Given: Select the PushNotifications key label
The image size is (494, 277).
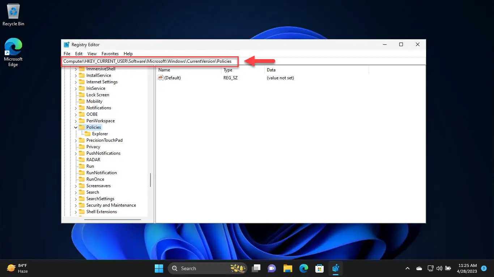Looking at the screenshot, I should (x=103, y=153).
